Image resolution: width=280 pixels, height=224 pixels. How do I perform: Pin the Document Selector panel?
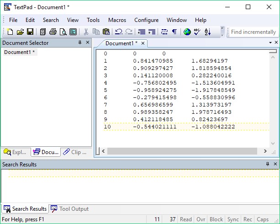(80, 43)
